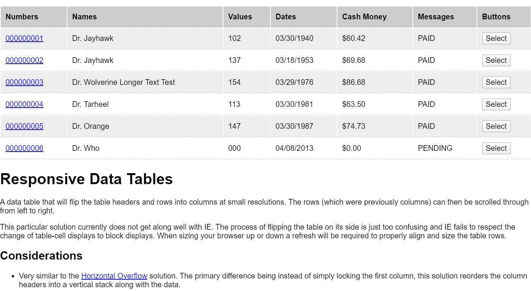Open record number 000000001 link
The image size is (531, 291).
pyautogui.click(x=24, y=38)
